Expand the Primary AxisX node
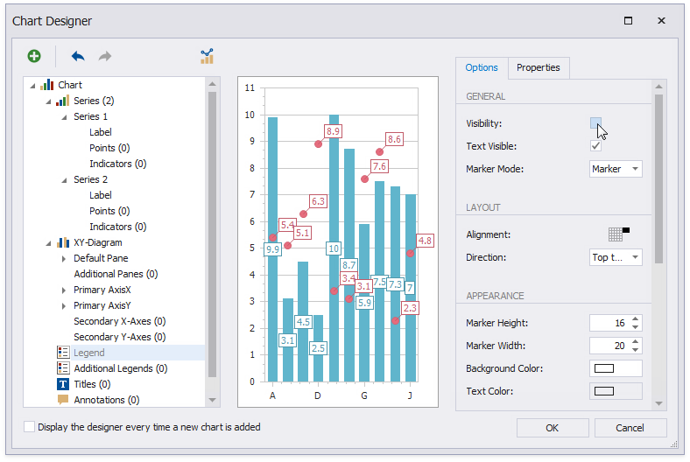690x462 pixels. pyautogui.click(x=63, y=290)
